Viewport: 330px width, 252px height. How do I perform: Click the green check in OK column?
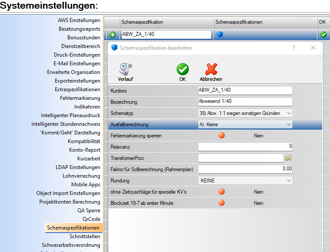click(323, 35)
